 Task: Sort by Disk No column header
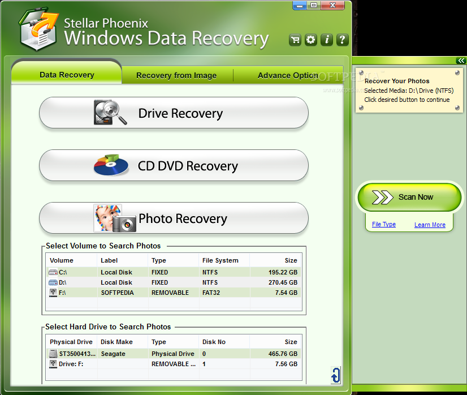pos(224,342)
